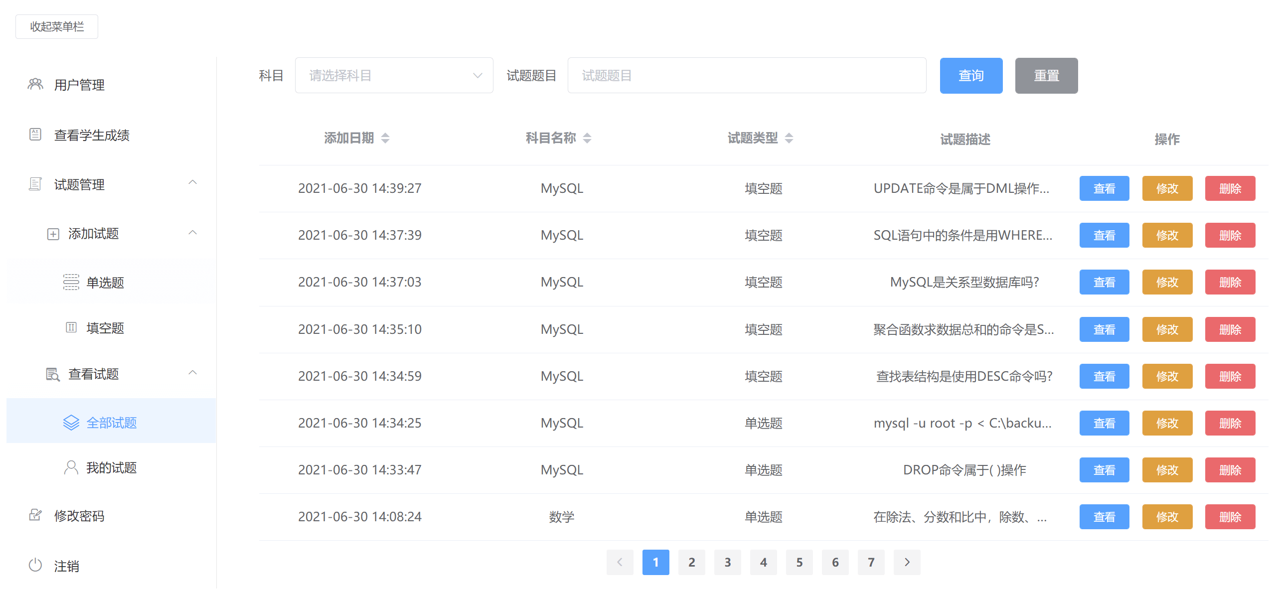Click the 填空题 box icon
The image size is (1275, 593).
[71, 327]
